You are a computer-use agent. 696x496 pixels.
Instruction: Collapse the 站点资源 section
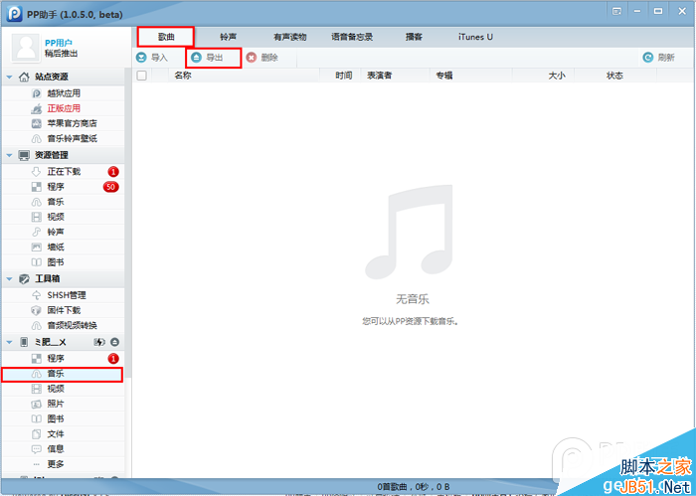pyautogui.click(x=10, y=77)
